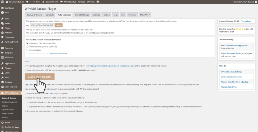Close the MainWP tab
The height and width of the screenshot is (132, 258).
click(x=149, y=14)
